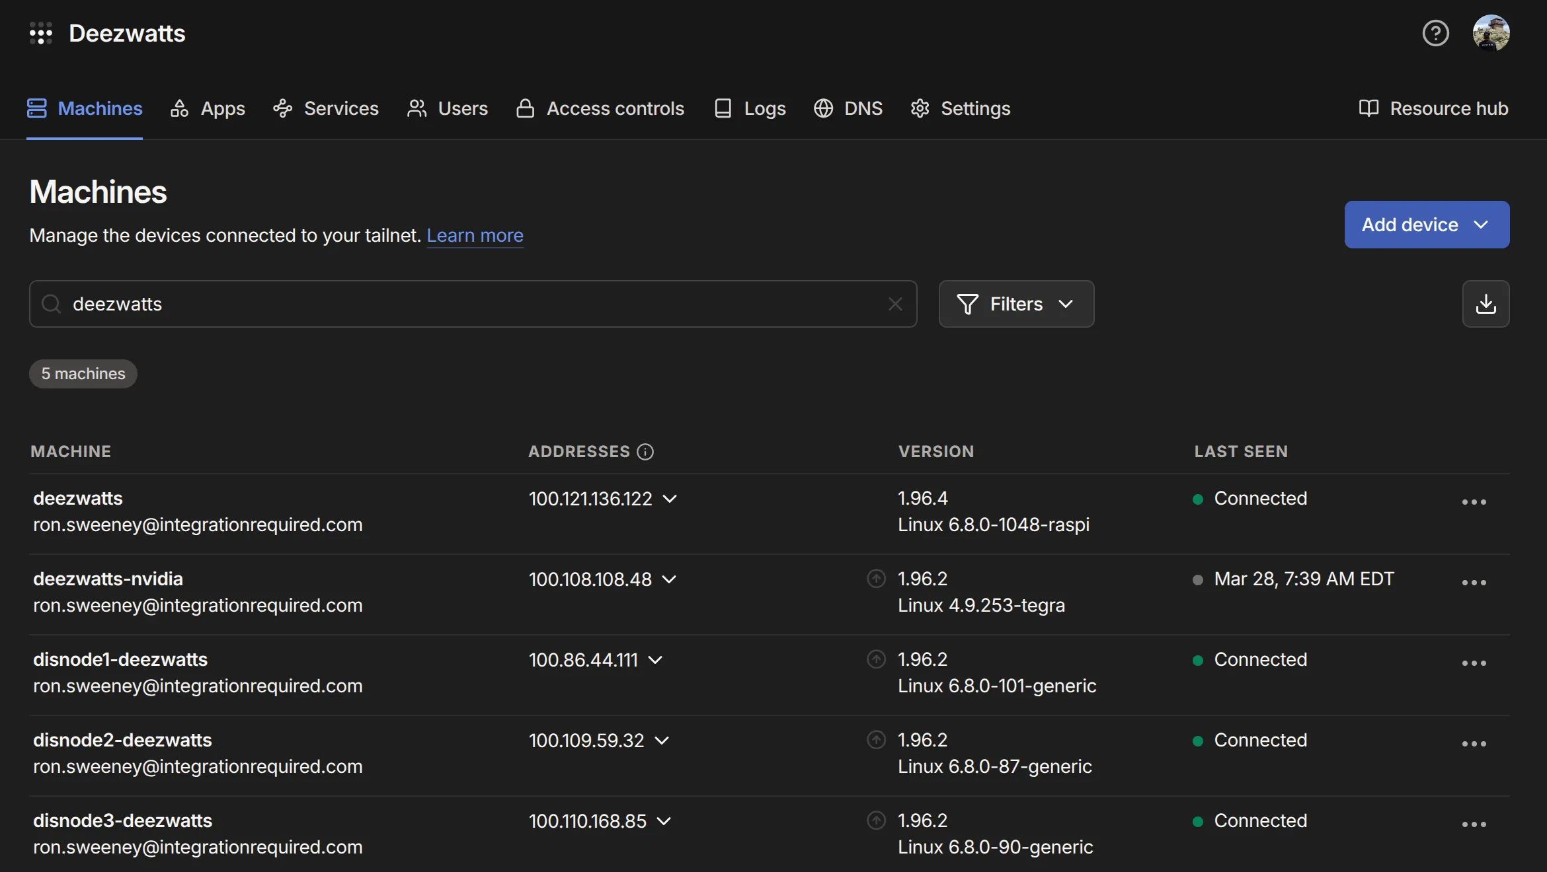Open the Settings tab

coord(960,108)
